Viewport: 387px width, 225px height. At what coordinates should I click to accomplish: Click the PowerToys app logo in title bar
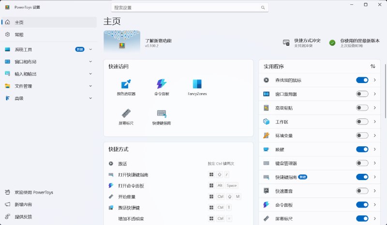[x=7, y=7]
